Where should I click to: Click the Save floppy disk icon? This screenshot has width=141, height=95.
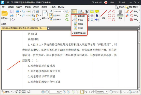[x=12, y=11]
